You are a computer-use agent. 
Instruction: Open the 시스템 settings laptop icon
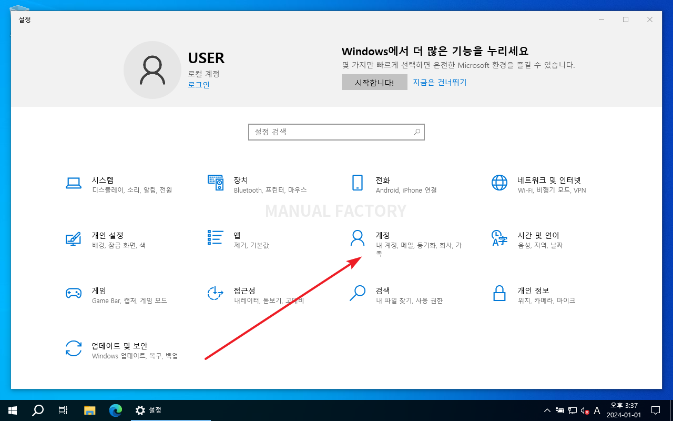click(x=74, y=183)
